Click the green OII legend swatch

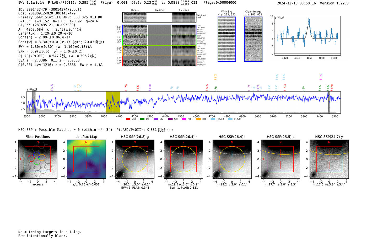pos(142,119)
